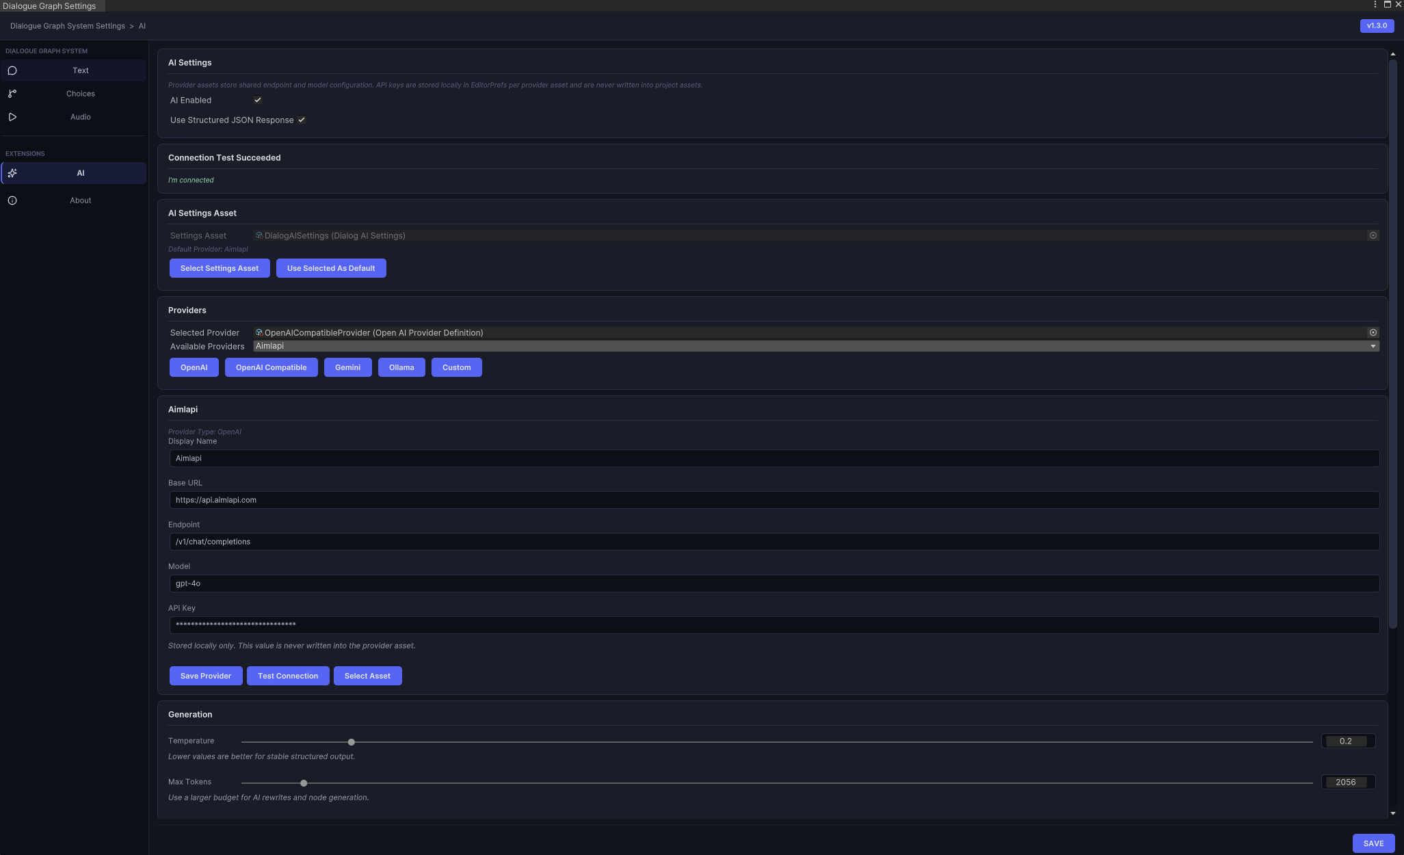Click the OpenAICompatibleProvider asset icon
This screenshot has width=1404, height=855.
259,332
